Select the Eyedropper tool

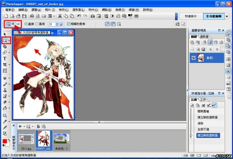coord(5,122)
